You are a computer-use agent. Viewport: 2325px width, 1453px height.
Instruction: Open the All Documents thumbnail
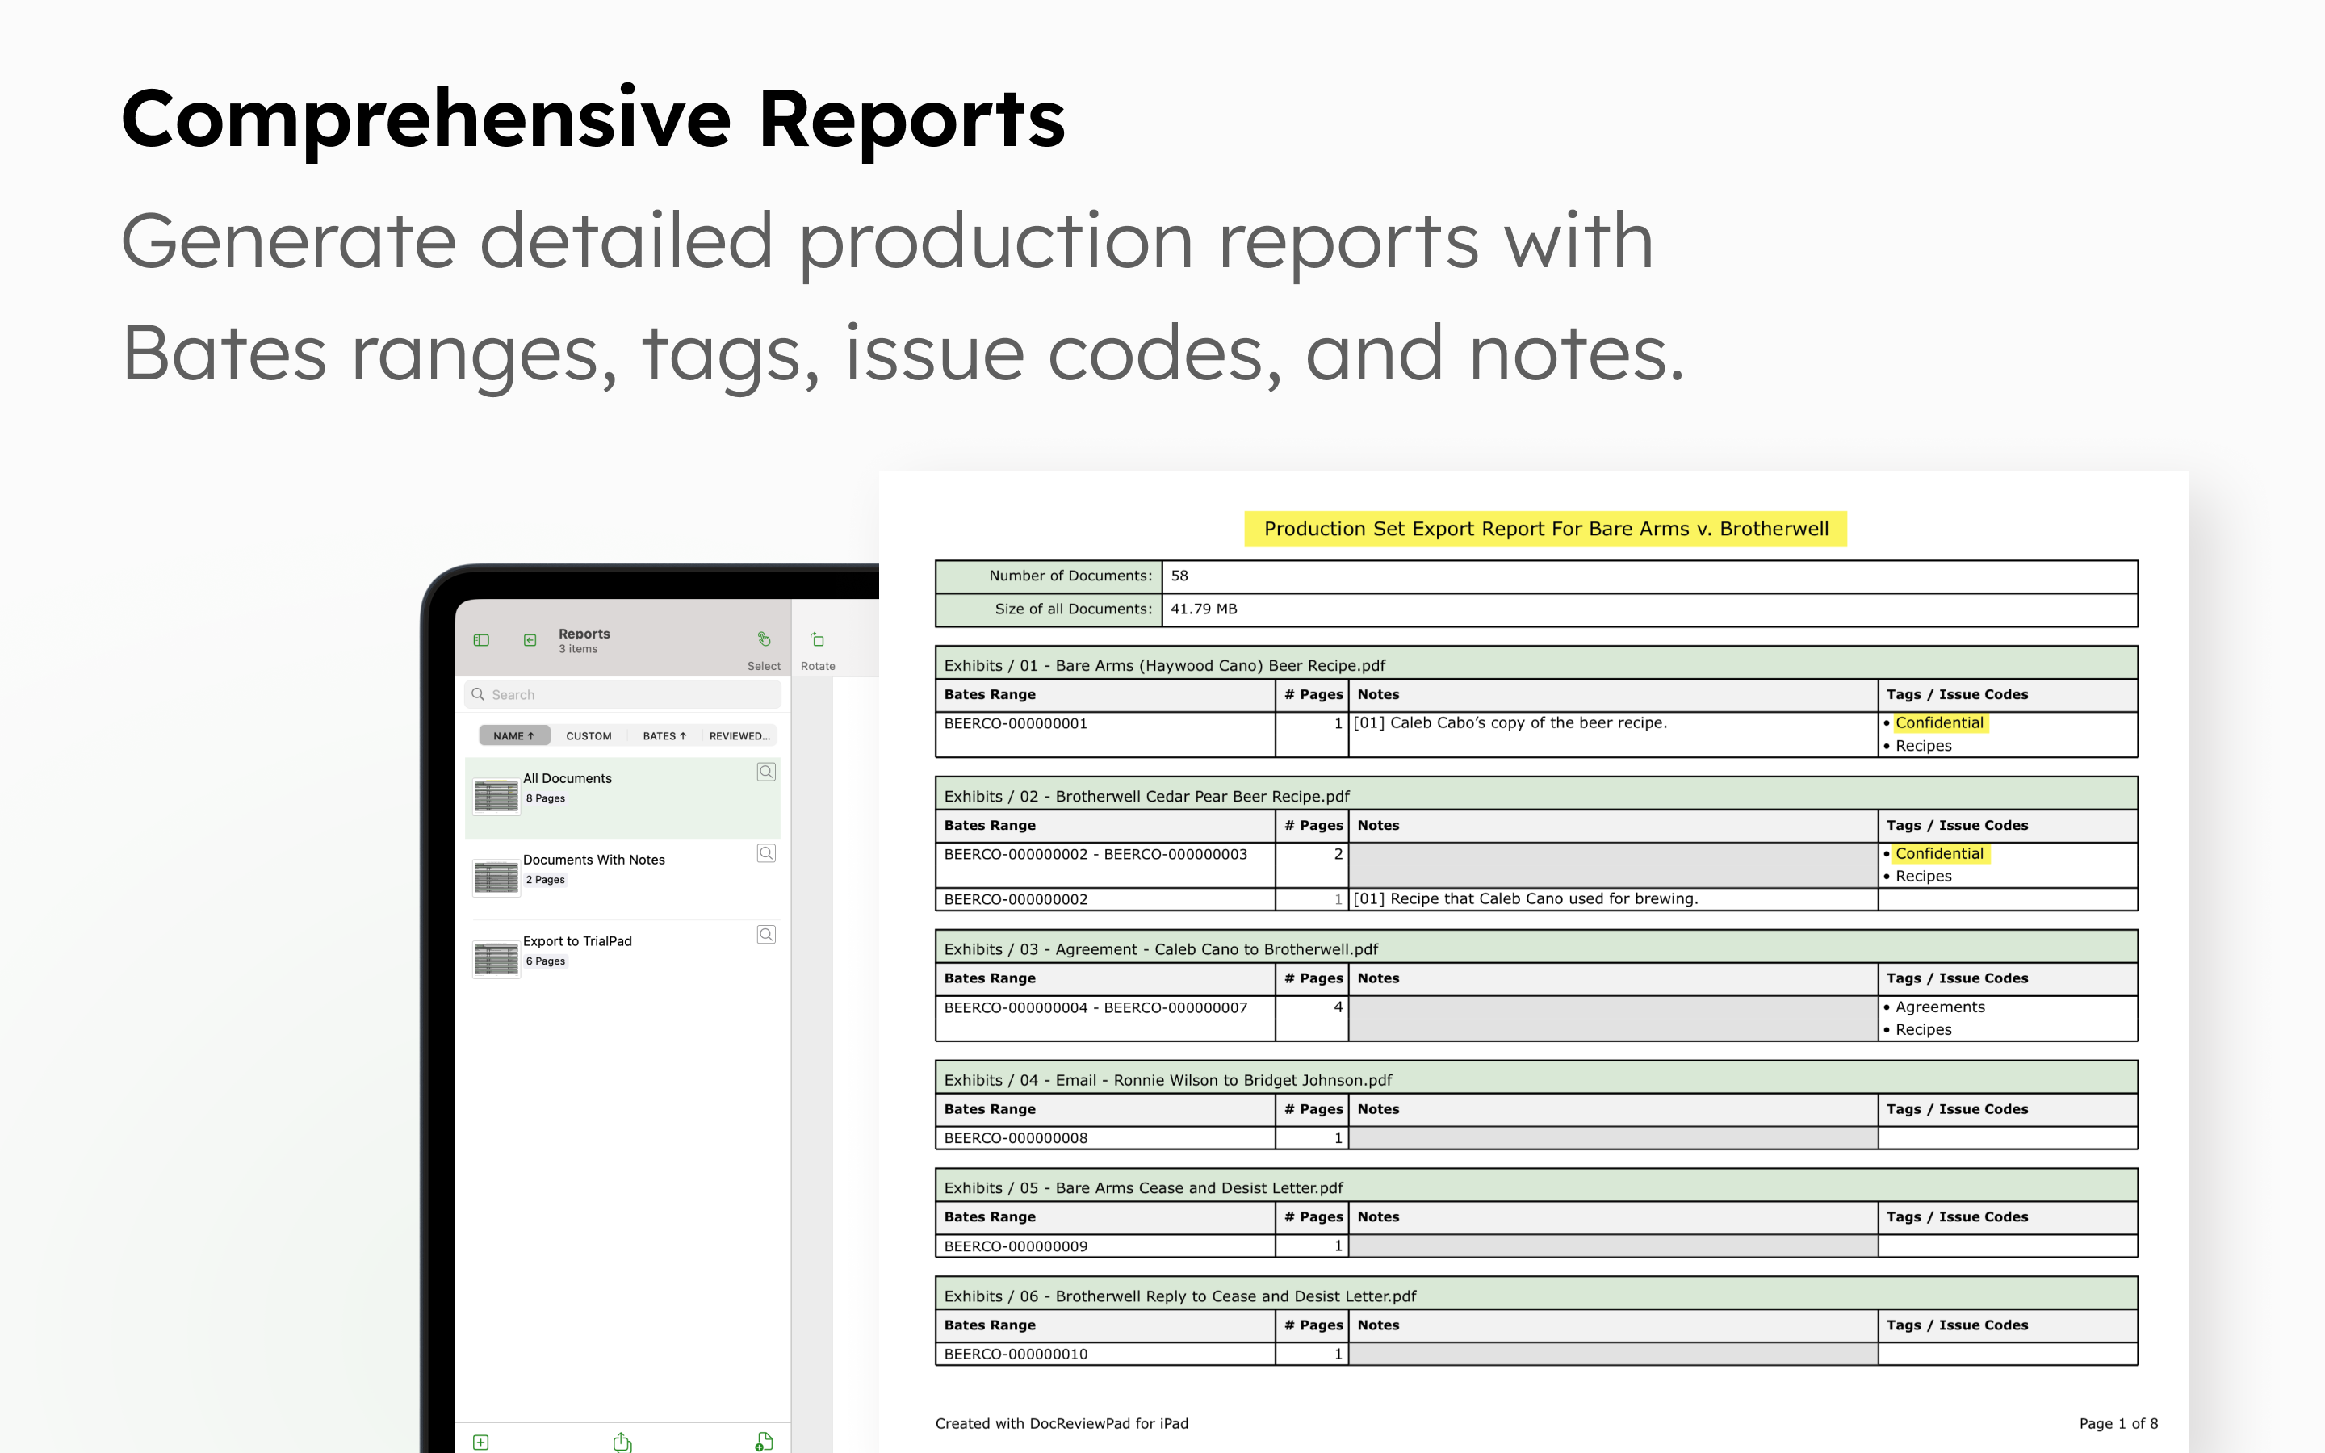point(496,796)
